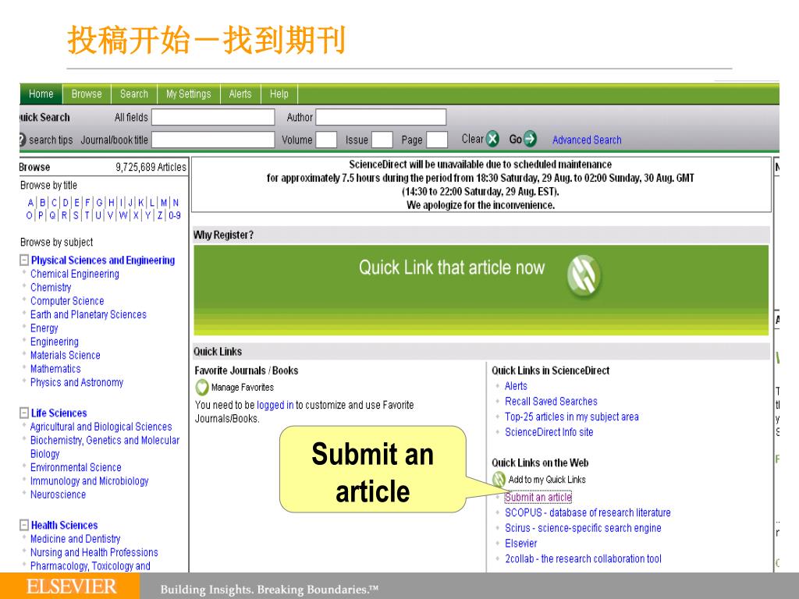Click the search tips question icon

[x=22, y=139]
